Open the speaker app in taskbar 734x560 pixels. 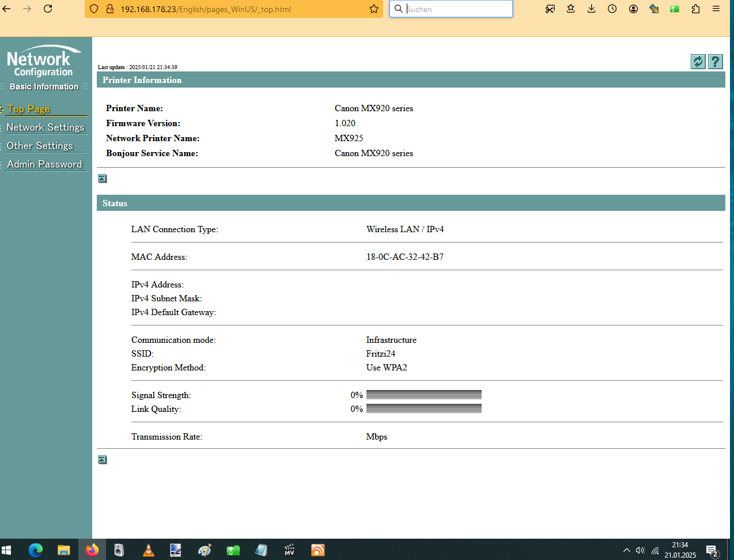point(119,550)
